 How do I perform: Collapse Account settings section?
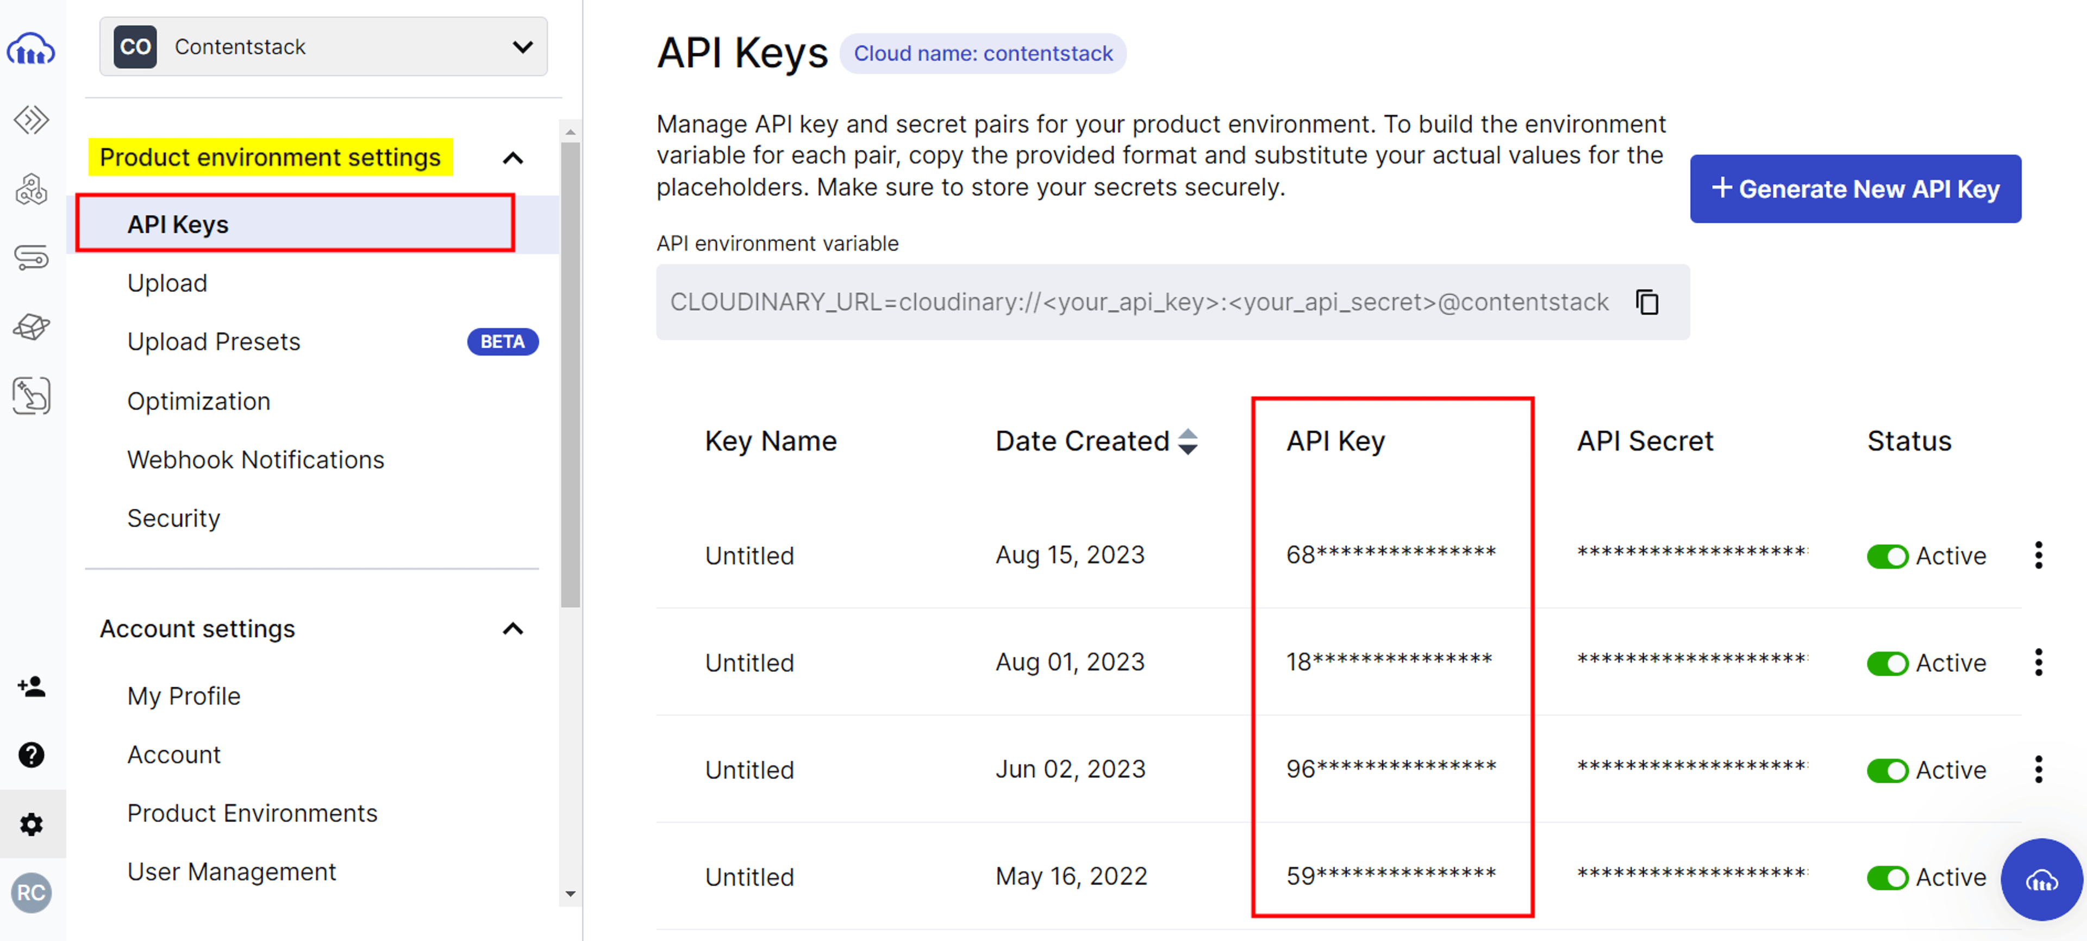(513, 629)
